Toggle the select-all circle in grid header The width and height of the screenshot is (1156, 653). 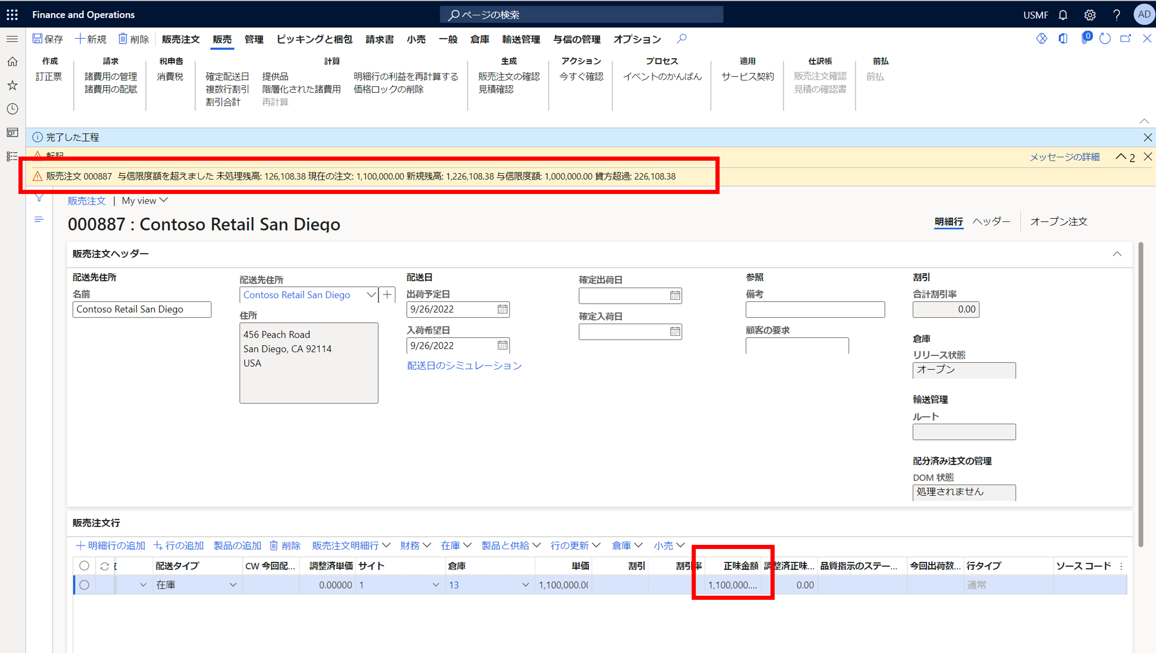coord(84,566)
